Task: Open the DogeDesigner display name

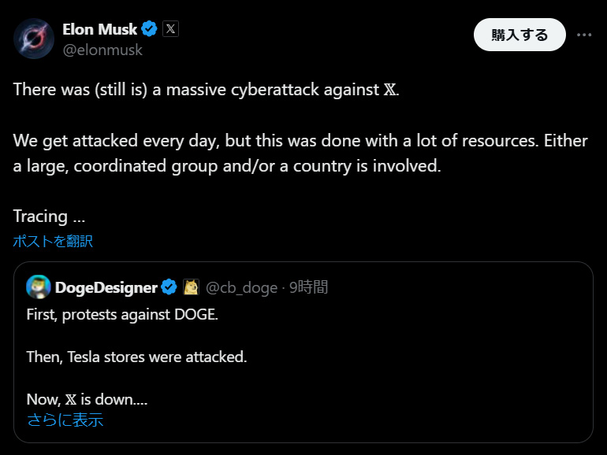Action: point(106,287)
